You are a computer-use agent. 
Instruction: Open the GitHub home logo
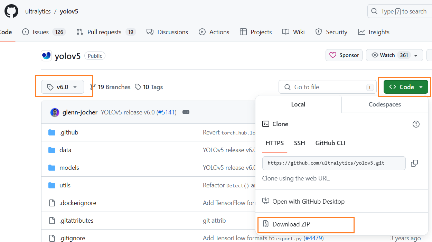tap(11, 11)
